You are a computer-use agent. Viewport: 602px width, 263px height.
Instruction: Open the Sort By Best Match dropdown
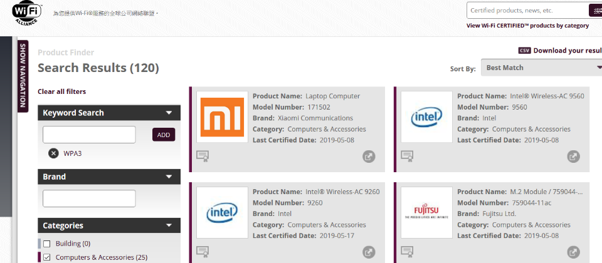(541, 68)
